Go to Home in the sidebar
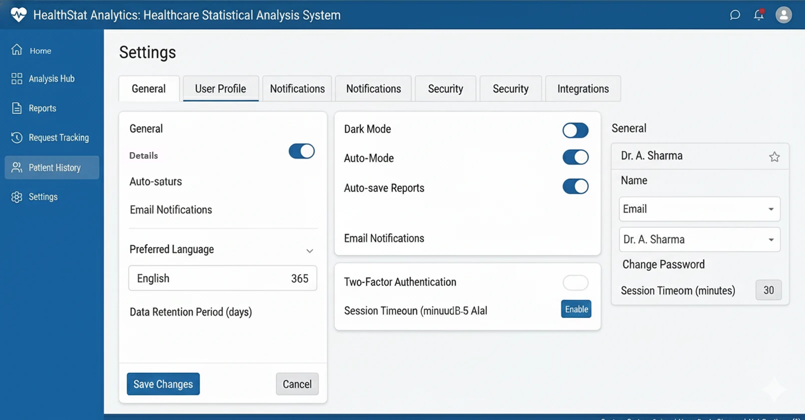This screenshot has width=805, height=420. point(40,51)
